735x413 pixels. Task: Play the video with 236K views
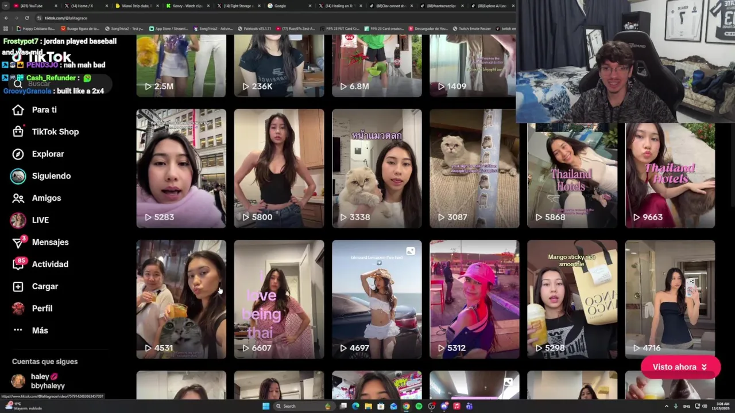point(279,66)
